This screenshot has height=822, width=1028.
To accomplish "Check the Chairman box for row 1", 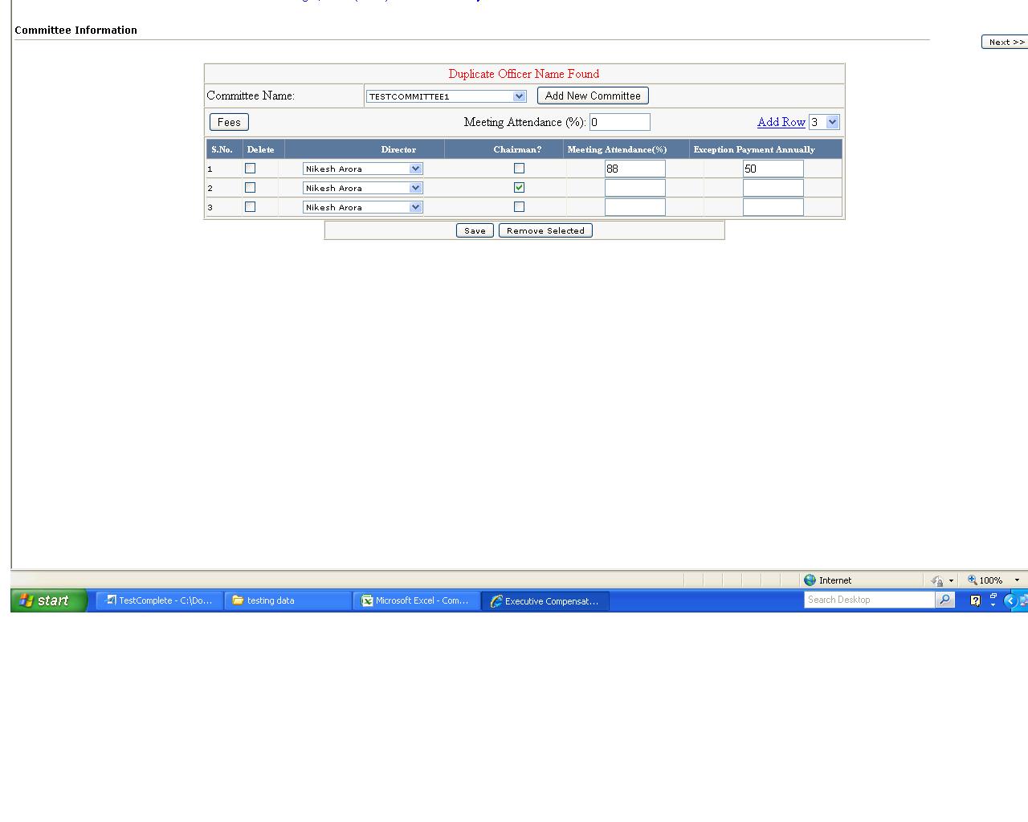I will click(519, 169).
